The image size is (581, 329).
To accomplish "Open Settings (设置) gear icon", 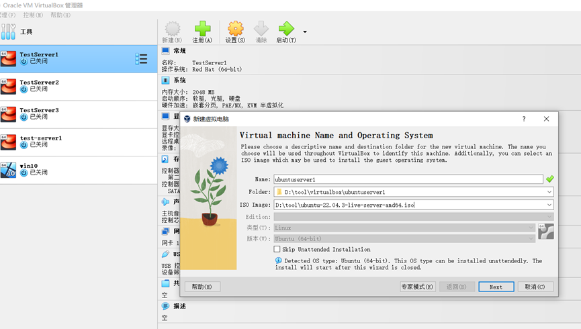I will [x=235, y=29].
